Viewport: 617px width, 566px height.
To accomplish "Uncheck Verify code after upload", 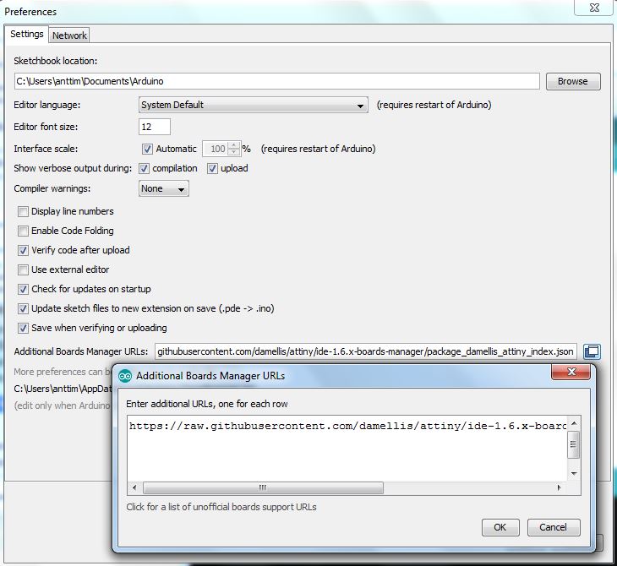I will pos(23,251).
